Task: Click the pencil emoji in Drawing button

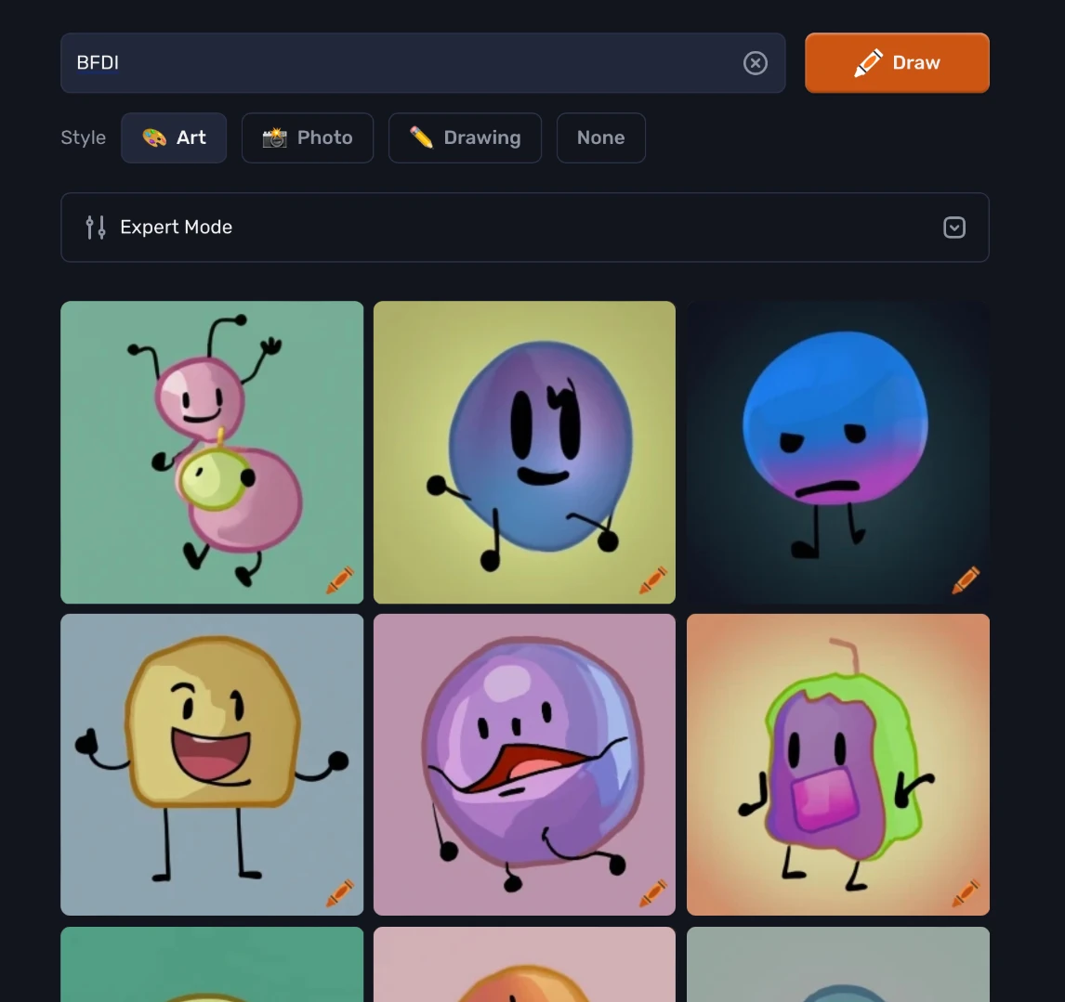Action: coord(421,137)
